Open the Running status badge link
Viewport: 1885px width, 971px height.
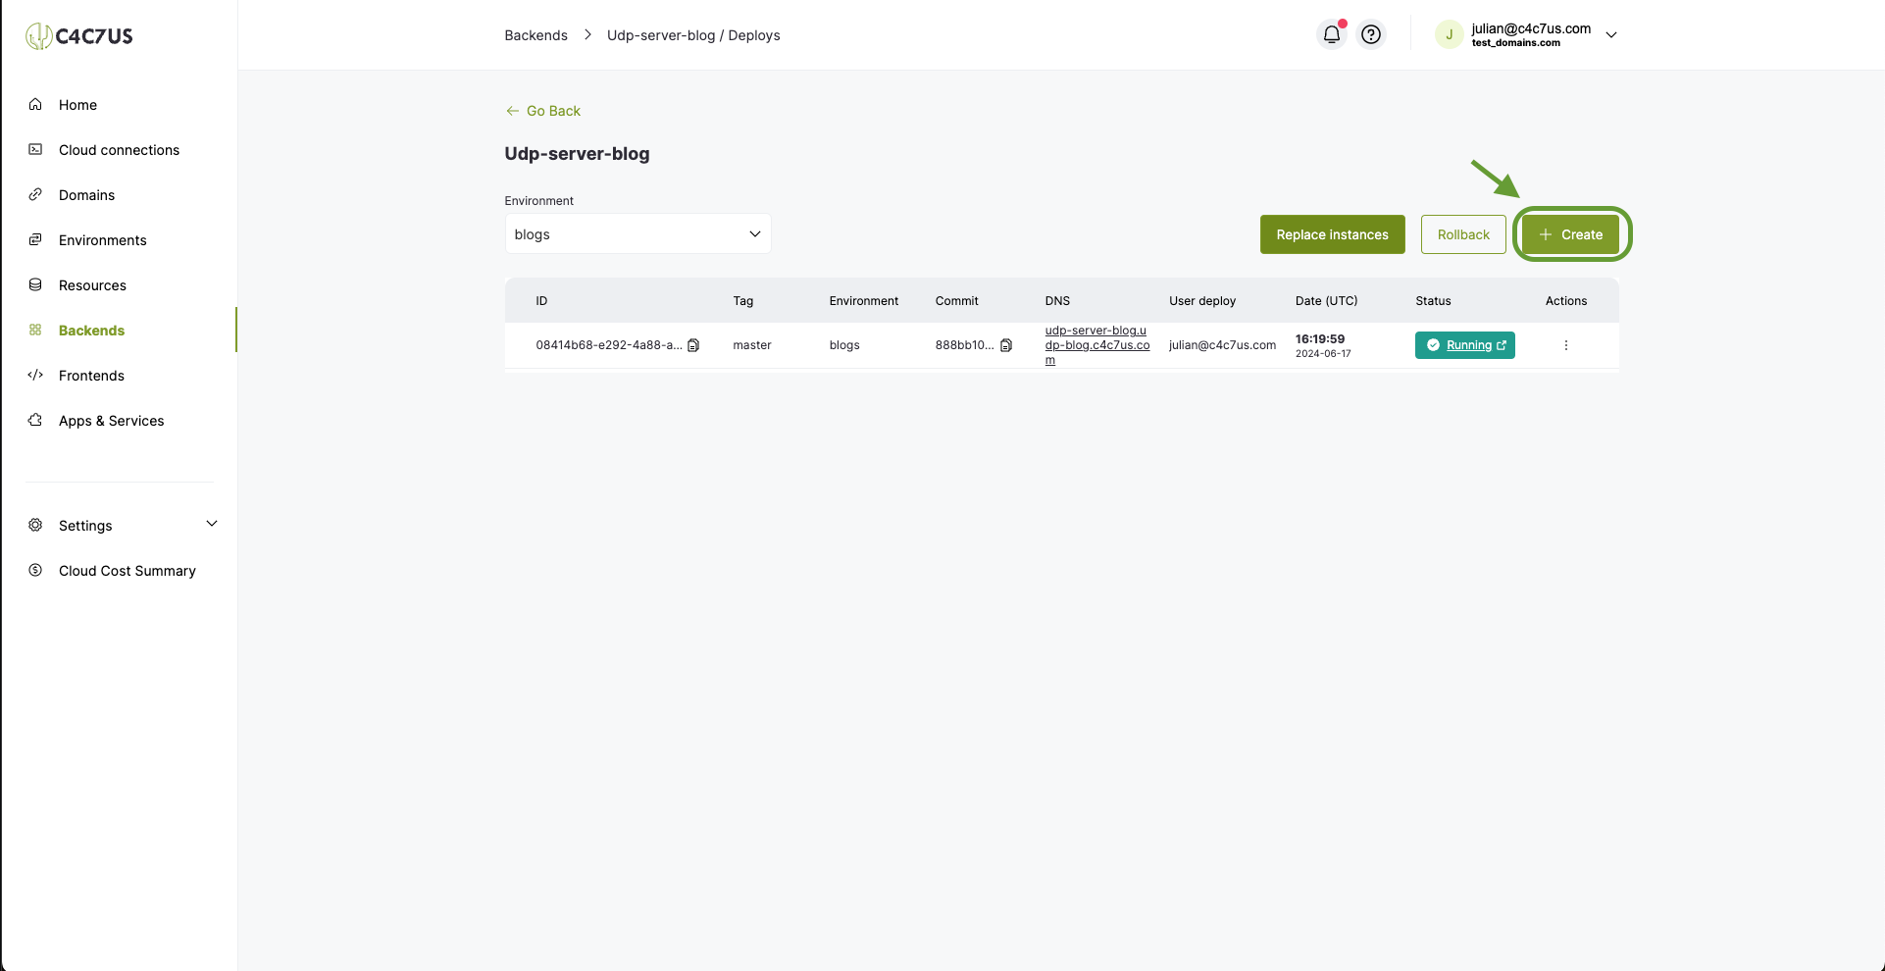coord(1464,345)
